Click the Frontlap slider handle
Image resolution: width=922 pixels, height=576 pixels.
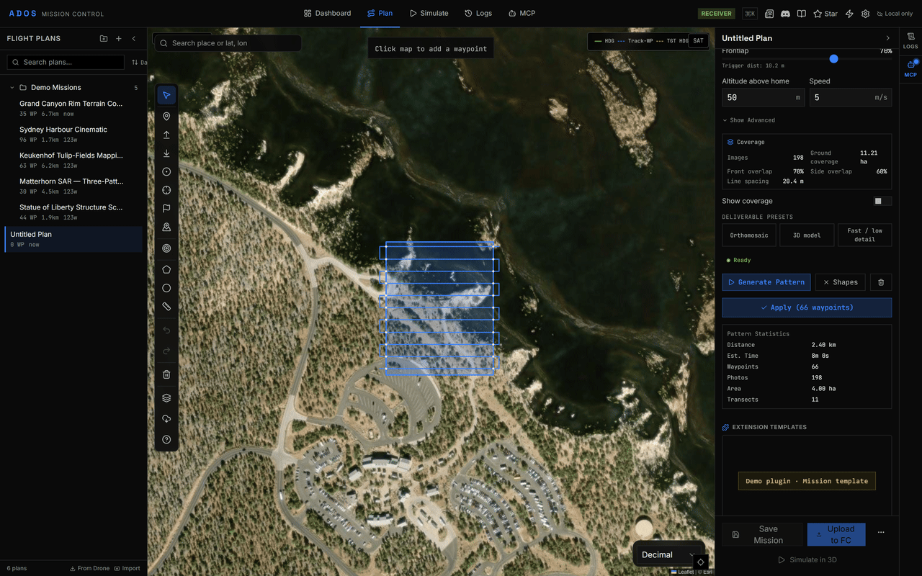[x=833, y=58]
